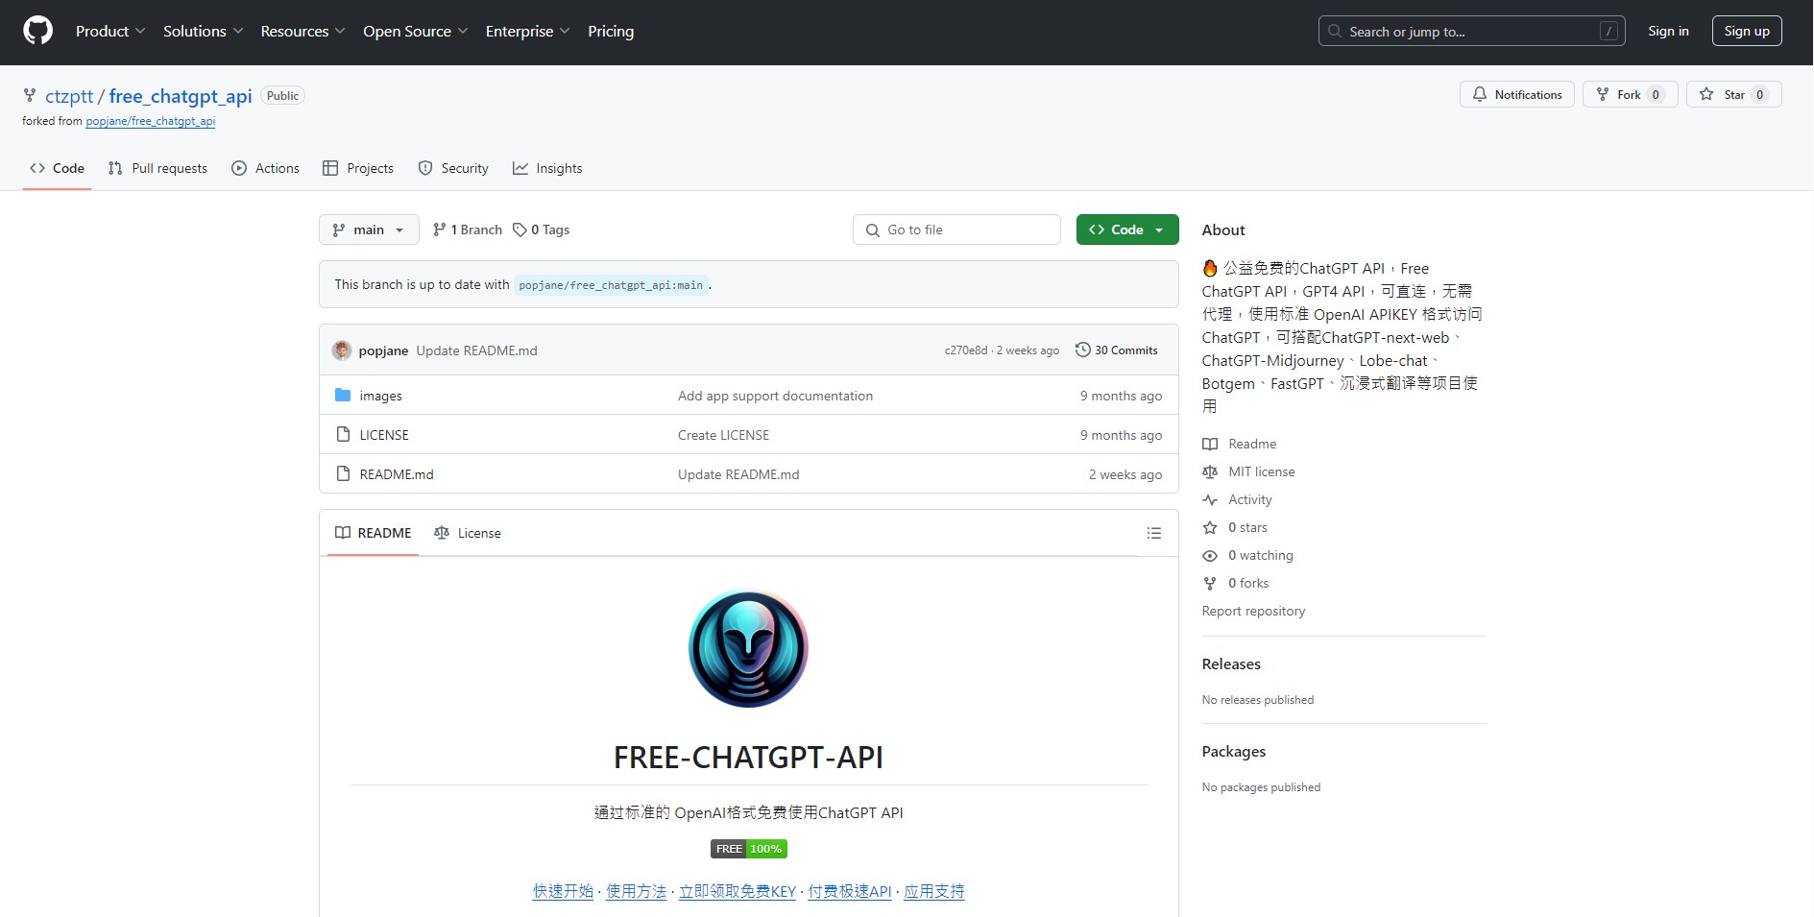Open the 0 stars link

(x=1236, y=527)
